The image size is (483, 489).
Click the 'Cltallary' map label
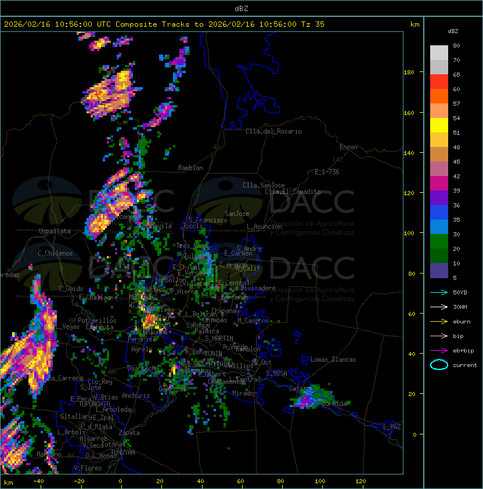(76, 416)
